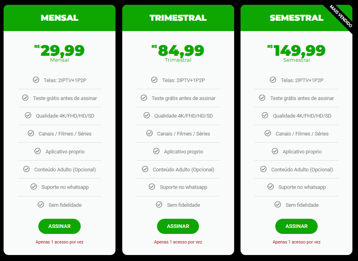Click check icon beside Semestral Suporte no whatsapp
The width and height of the screenshot is (358, 261).
pos(270,187)
